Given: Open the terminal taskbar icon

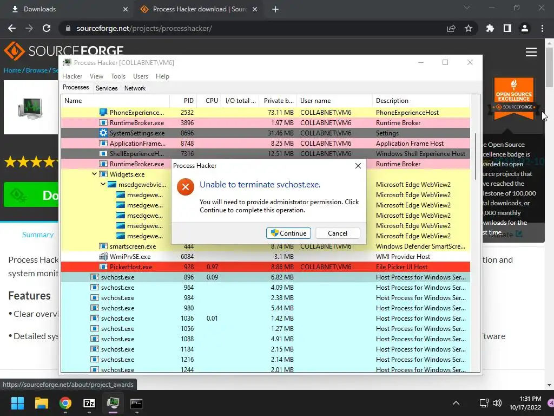Looking at the screenshot, I should tap(136, 403).
